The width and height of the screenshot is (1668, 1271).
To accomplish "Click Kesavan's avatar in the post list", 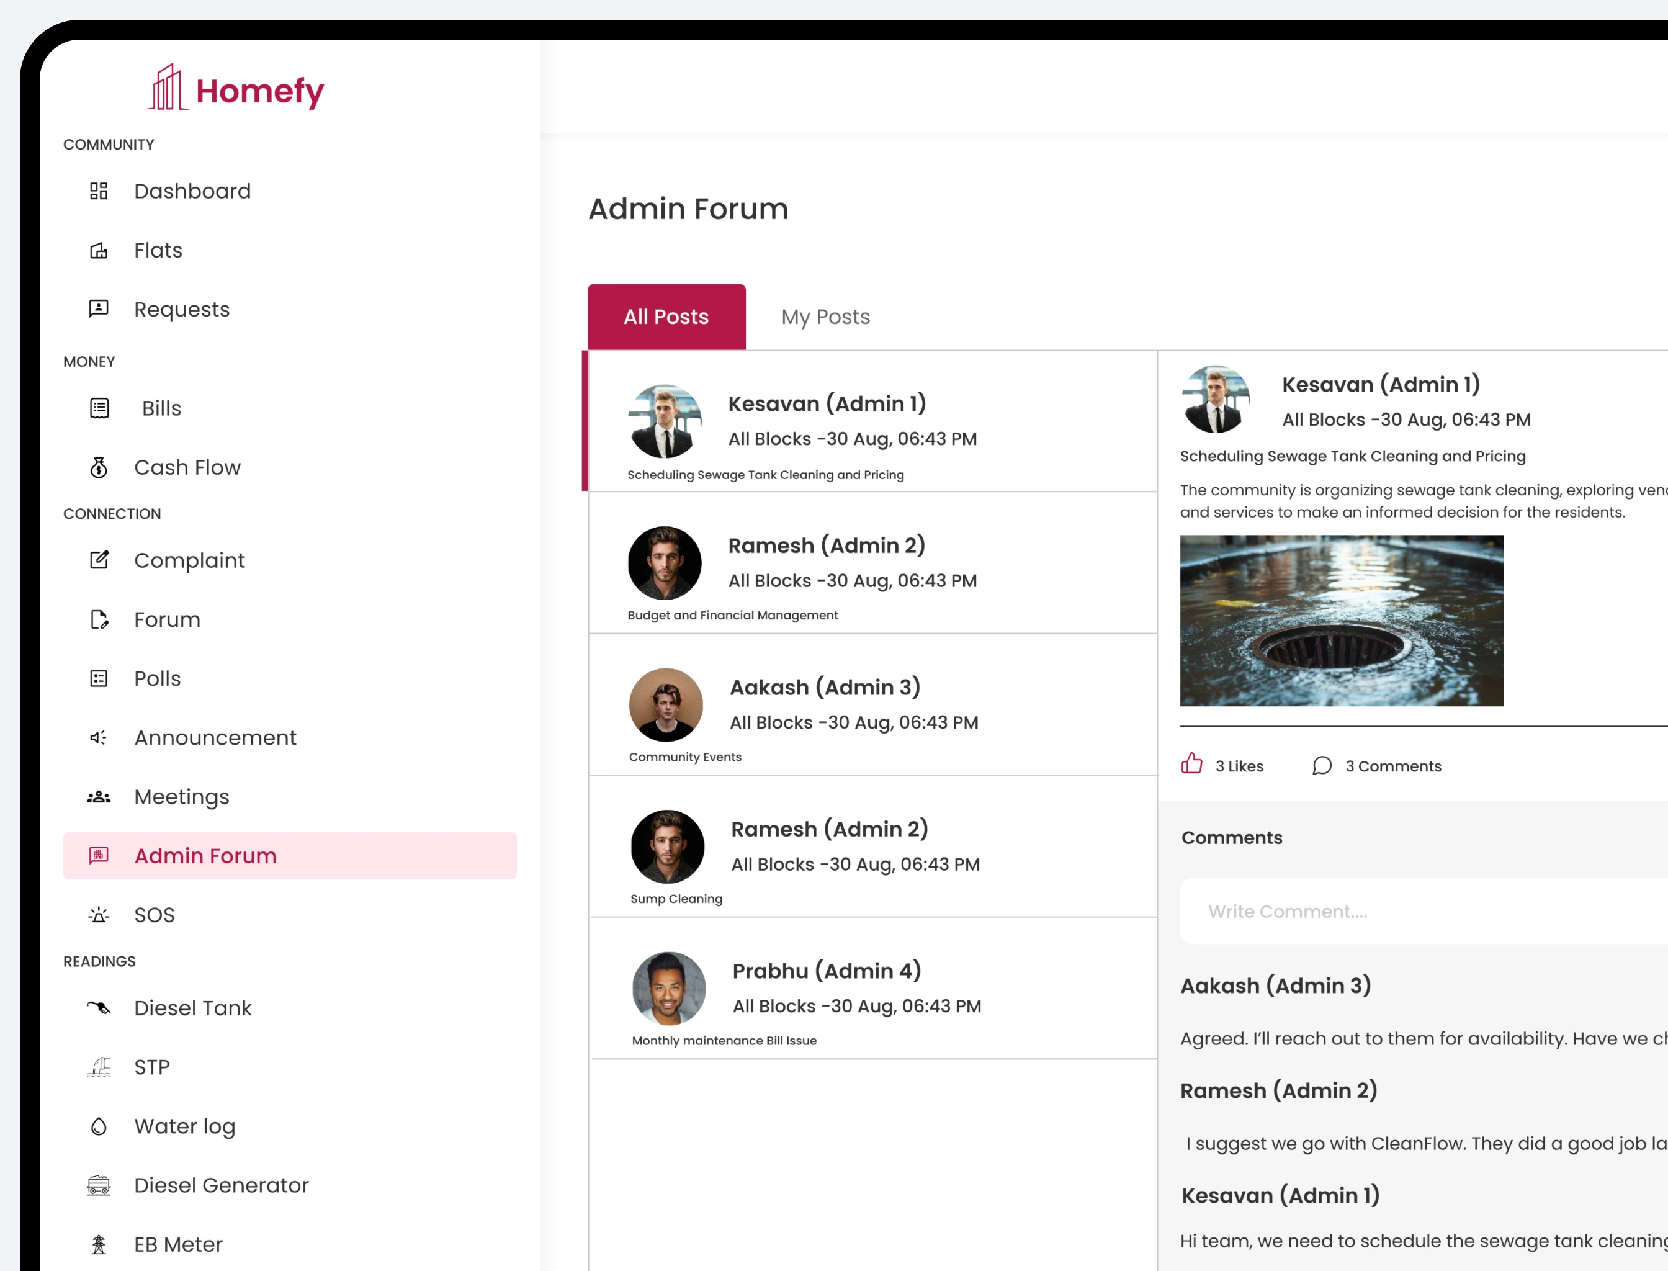I will (x=665, y=421).
